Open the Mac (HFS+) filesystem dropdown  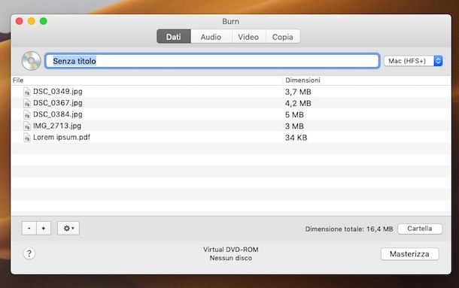point(413,61)
